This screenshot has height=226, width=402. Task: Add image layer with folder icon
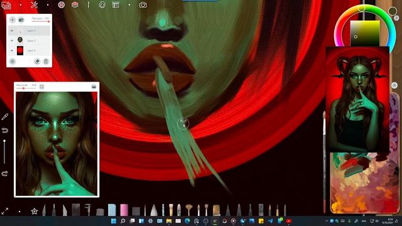coord(21,19)
